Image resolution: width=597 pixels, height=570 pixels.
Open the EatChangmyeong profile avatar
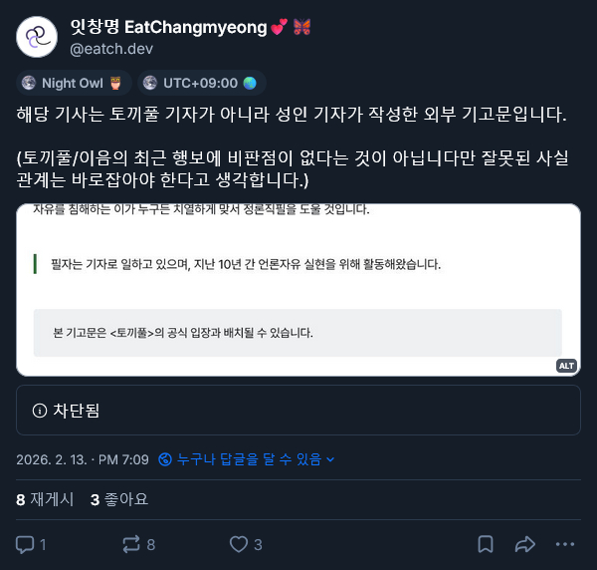coord(37,37)
